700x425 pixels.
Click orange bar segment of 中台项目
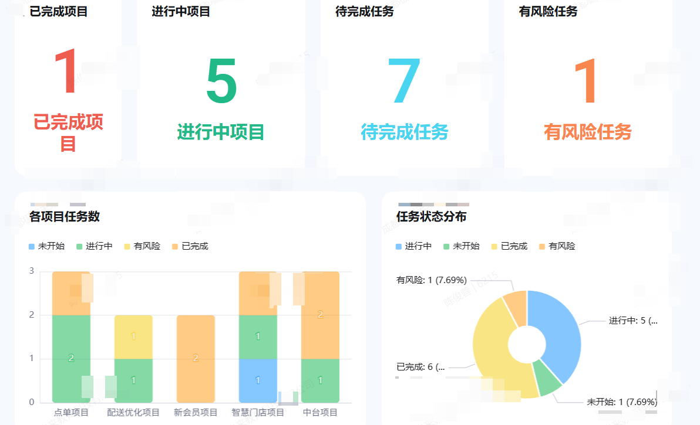[x=320, y=315]
